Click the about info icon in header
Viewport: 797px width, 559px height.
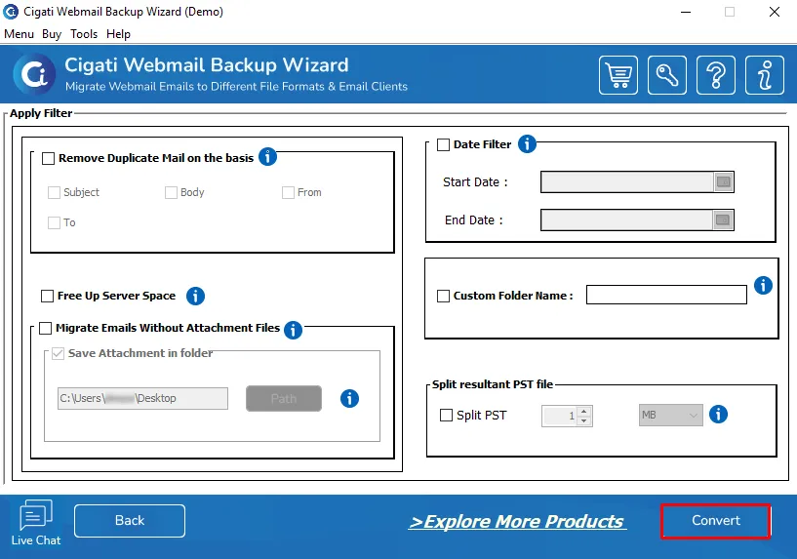765,75
